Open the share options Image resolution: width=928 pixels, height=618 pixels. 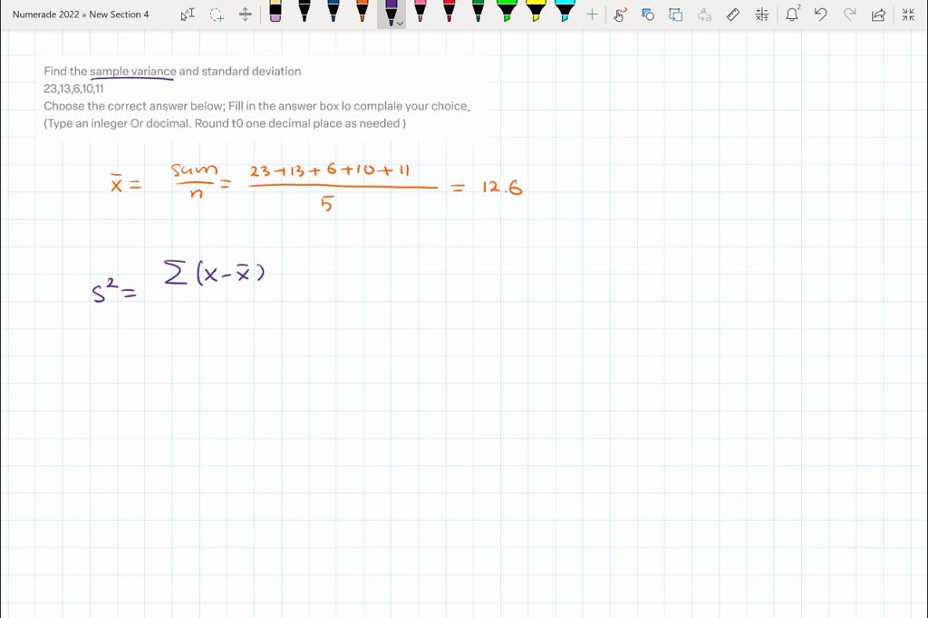coord(878,14)
